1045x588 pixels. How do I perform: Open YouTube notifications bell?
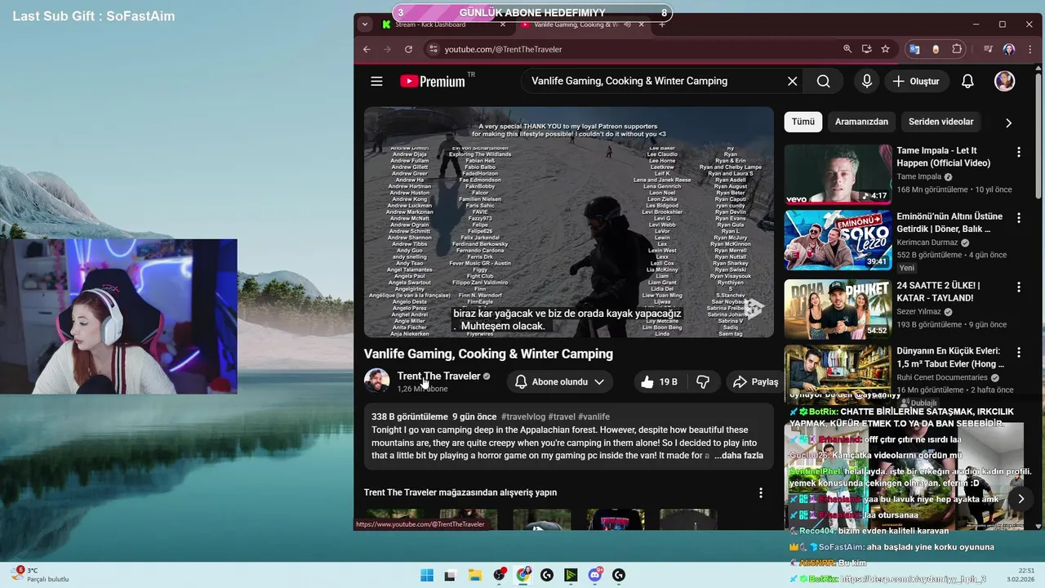tap(967, 81)
